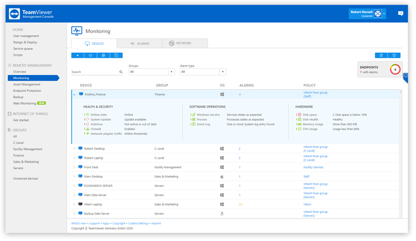Click Robert Darnell's profile avatar icon

pyautogui.click(x=378, y=14)
